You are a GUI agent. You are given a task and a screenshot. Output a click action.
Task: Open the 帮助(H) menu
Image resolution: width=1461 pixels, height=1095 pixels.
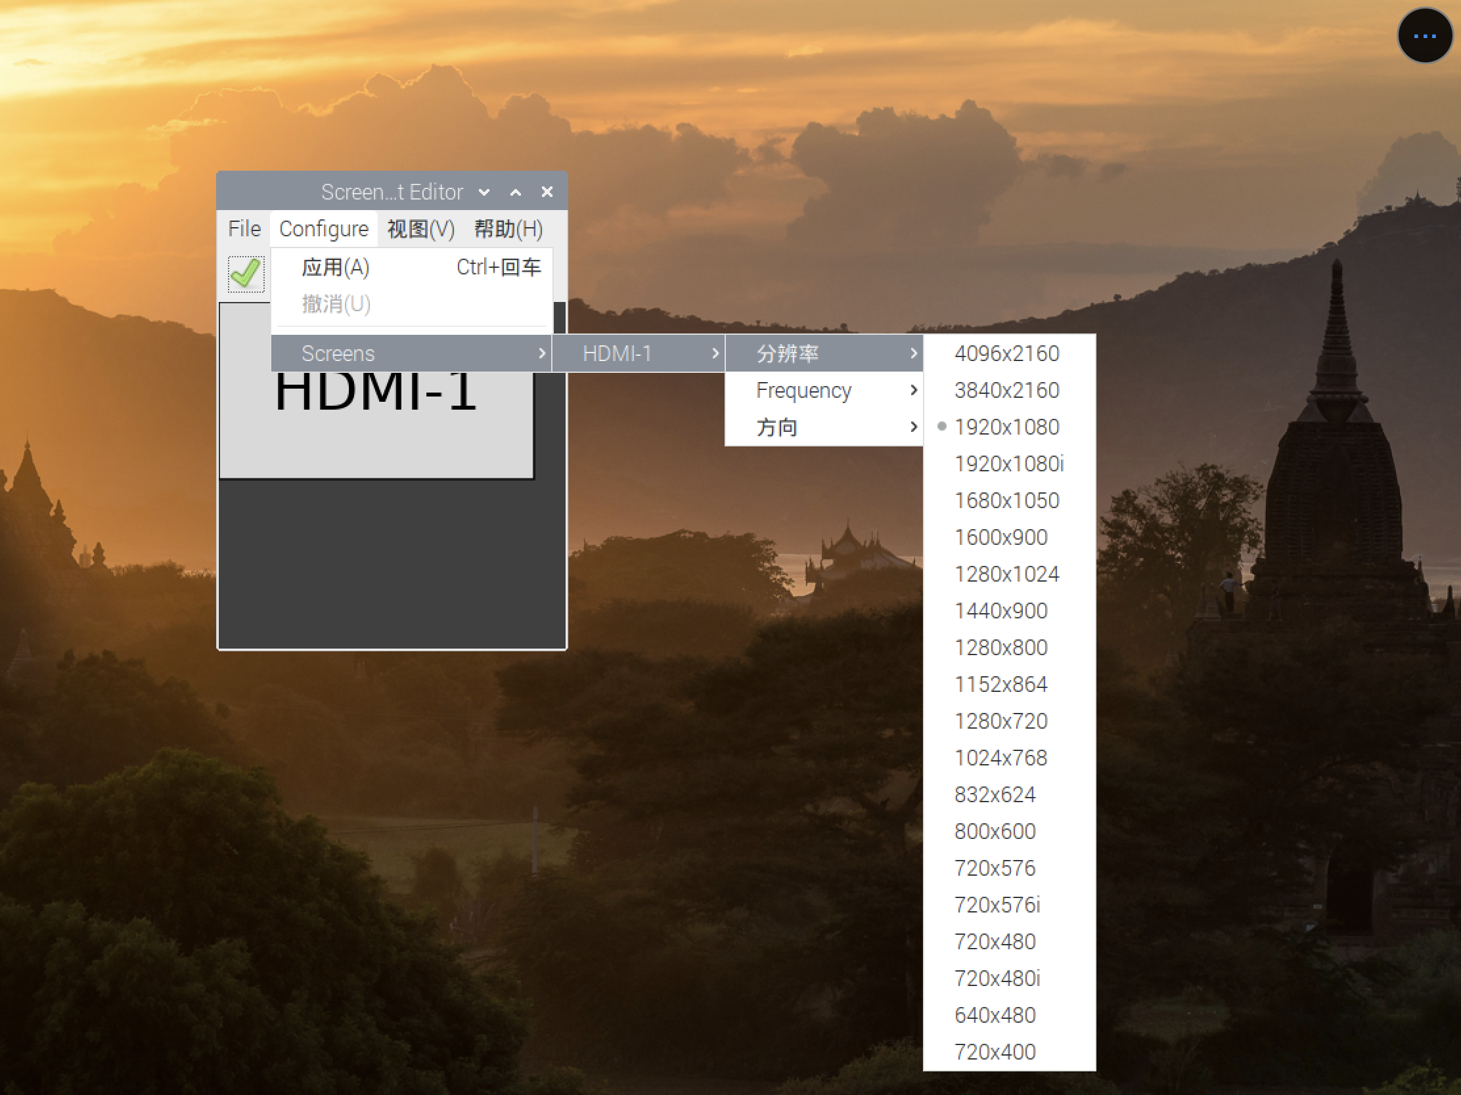(x=508, y=228)
